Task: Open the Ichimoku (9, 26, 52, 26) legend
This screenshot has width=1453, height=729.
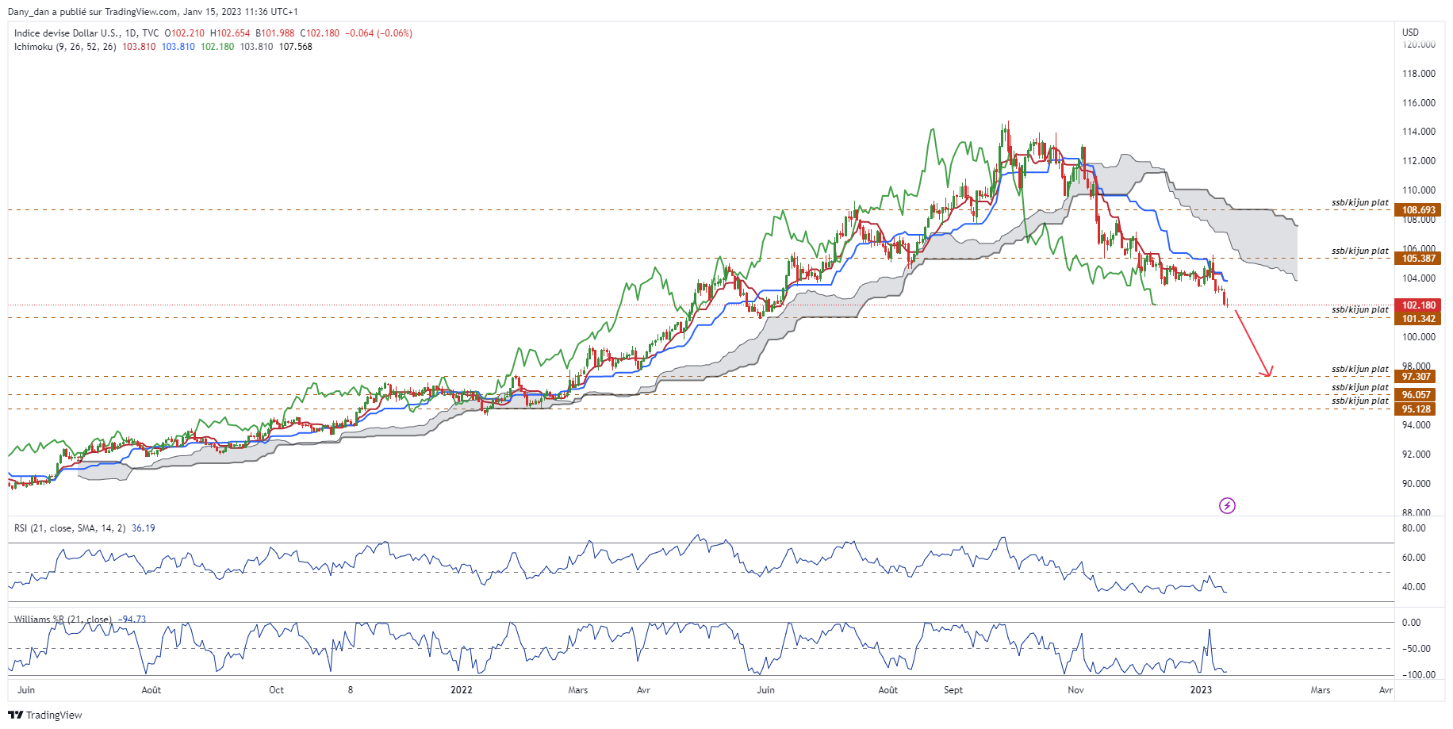Action: 65,47
